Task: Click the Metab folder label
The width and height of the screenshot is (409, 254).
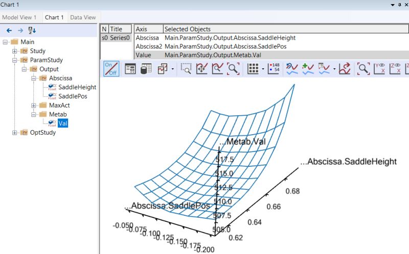Action: (58, 115)
